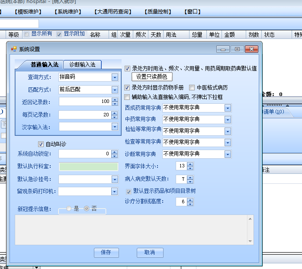
Task: Open the 系统维护 menu
Action: [68, 12]
